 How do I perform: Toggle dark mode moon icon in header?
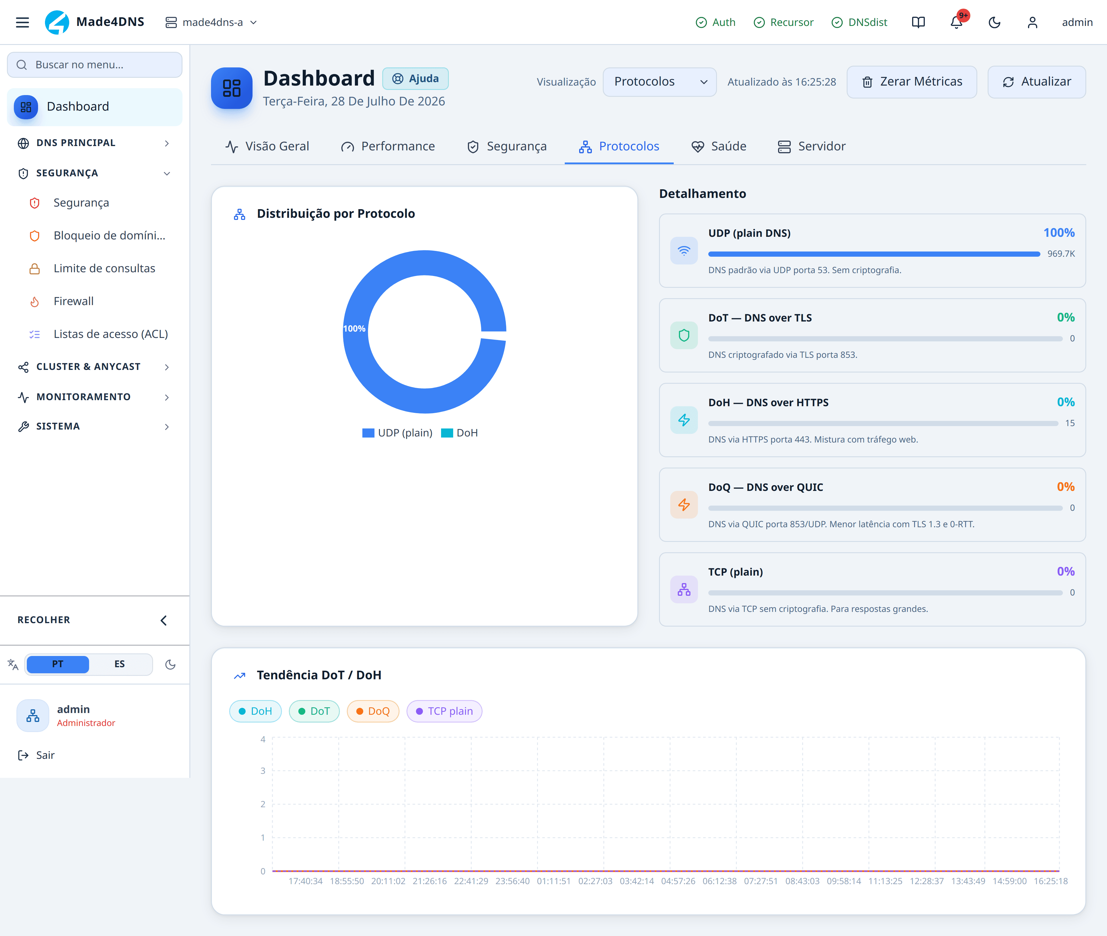tap(995, 22)
